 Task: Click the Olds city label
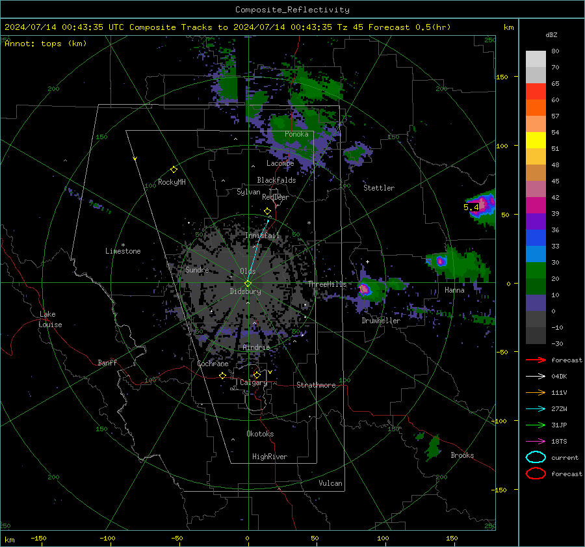(248, 271)
